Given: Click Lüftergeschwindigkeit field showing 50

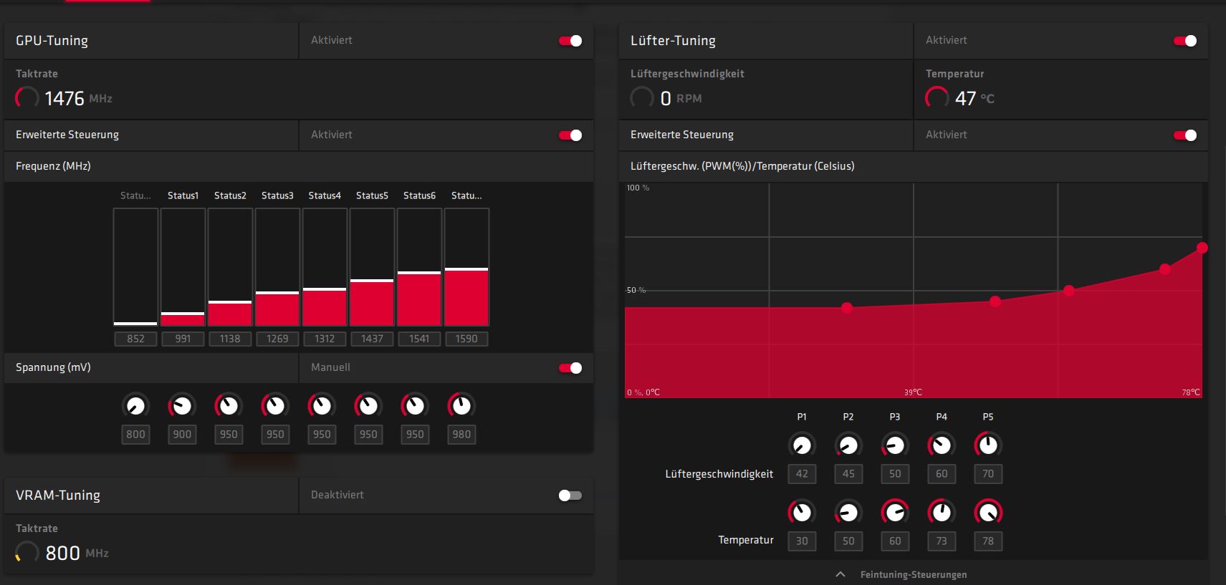Looking at the screenshot, I should 895,474.
